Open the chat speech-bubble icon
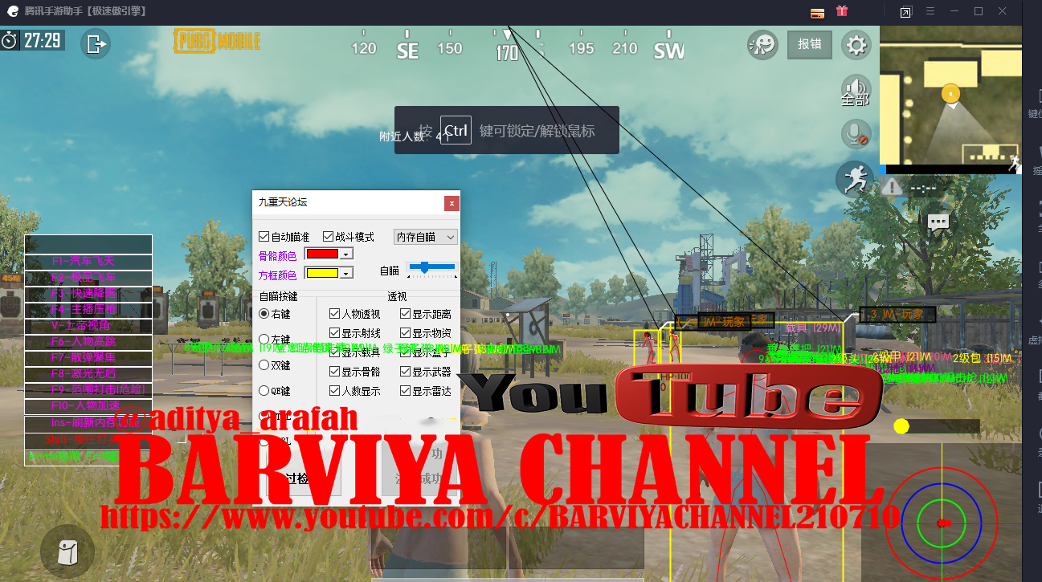This screenshot has height=582, width=1042. (x=938, y=222)
